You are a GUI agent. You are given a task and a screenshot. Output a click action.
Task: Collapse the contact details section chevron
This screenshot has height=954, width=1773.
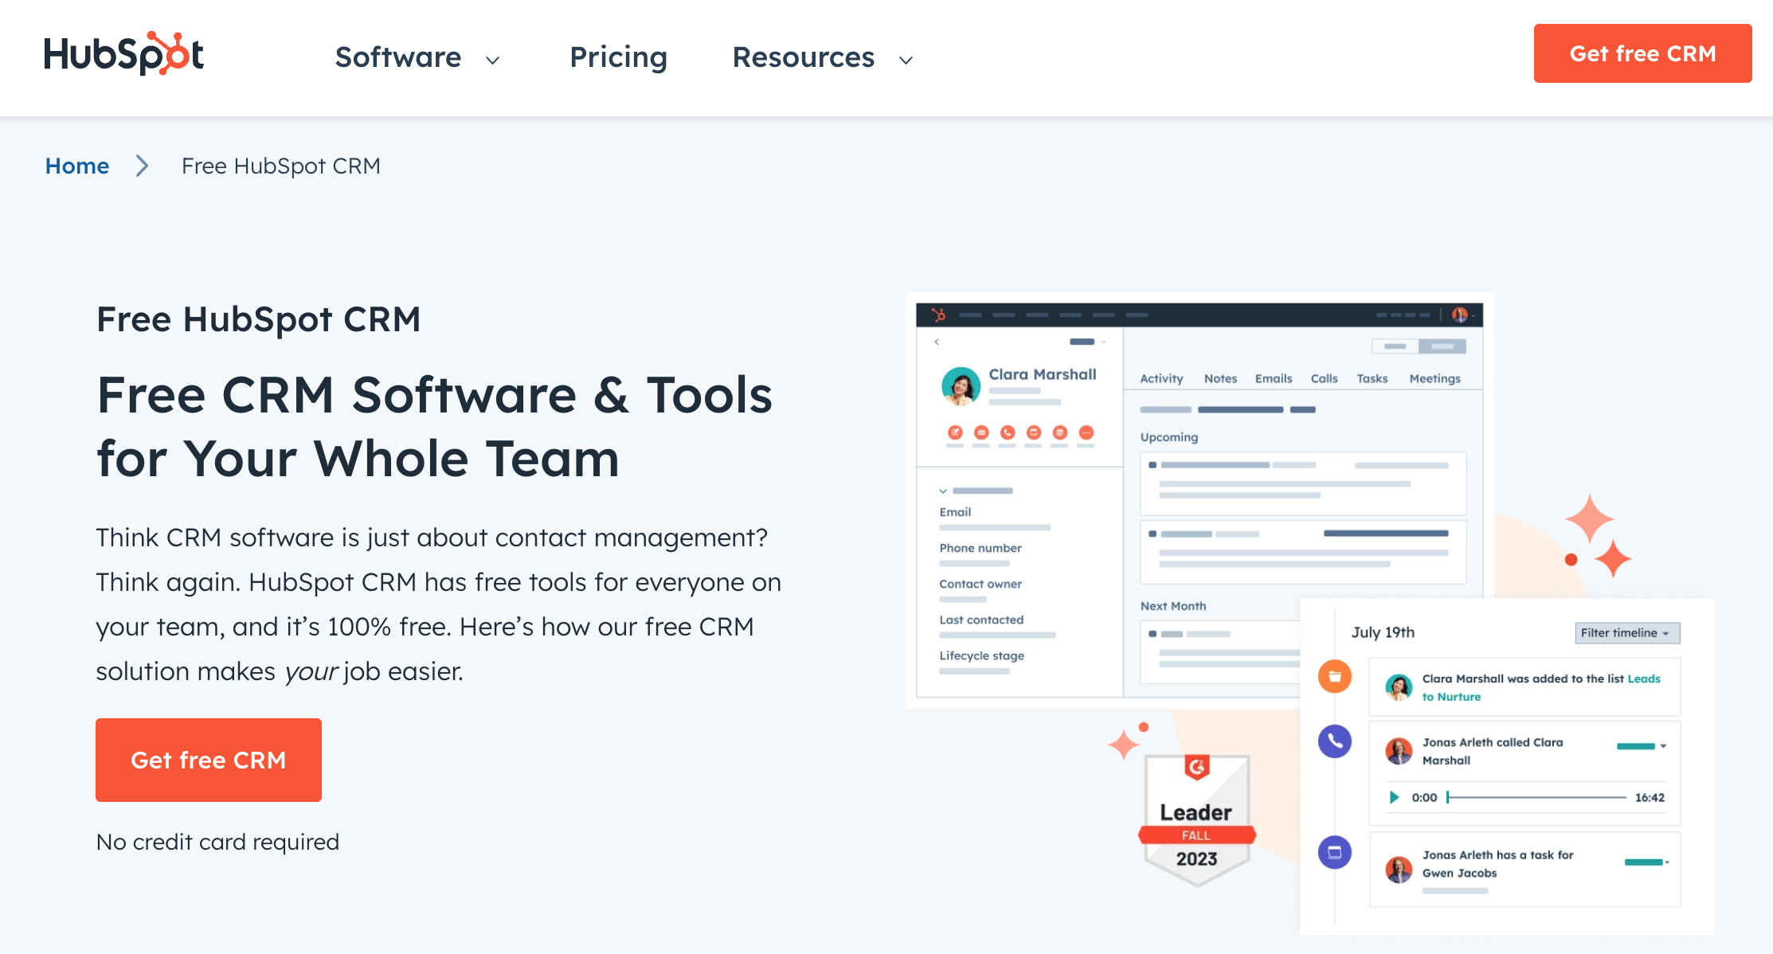[x=943, y=491]
